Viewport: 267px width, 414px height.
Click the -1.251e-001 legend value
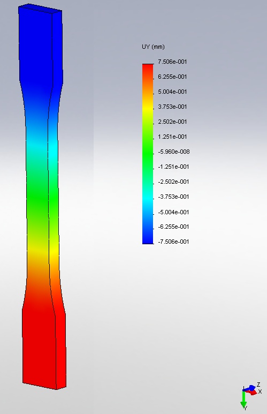173,167
